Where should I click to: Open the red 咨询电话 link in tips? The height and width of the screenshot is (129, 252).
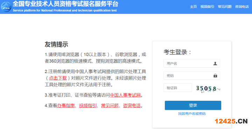(132, 106)
